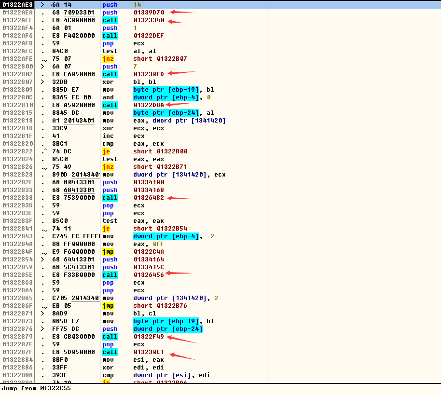Select hex bytes E8 CB030000
The width and height of the screenshot is (441, 396).
tap(73, 336)
